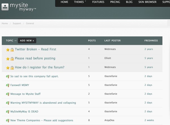170x125 pixels.
Task: Click the mysite myway logo text
Action: pos(23,7)
